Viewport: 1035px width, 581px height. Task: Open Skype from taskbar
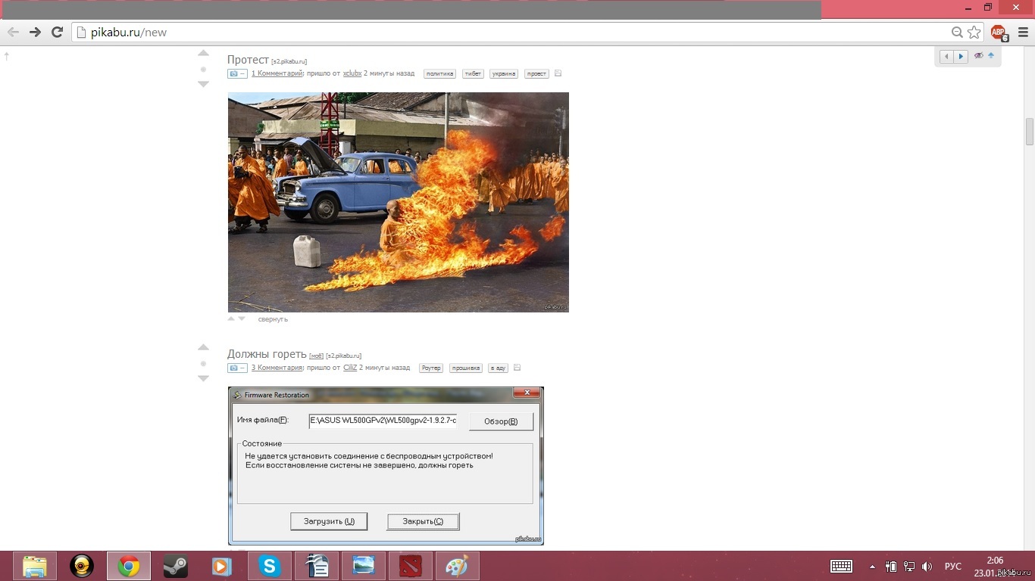(269, 566)
